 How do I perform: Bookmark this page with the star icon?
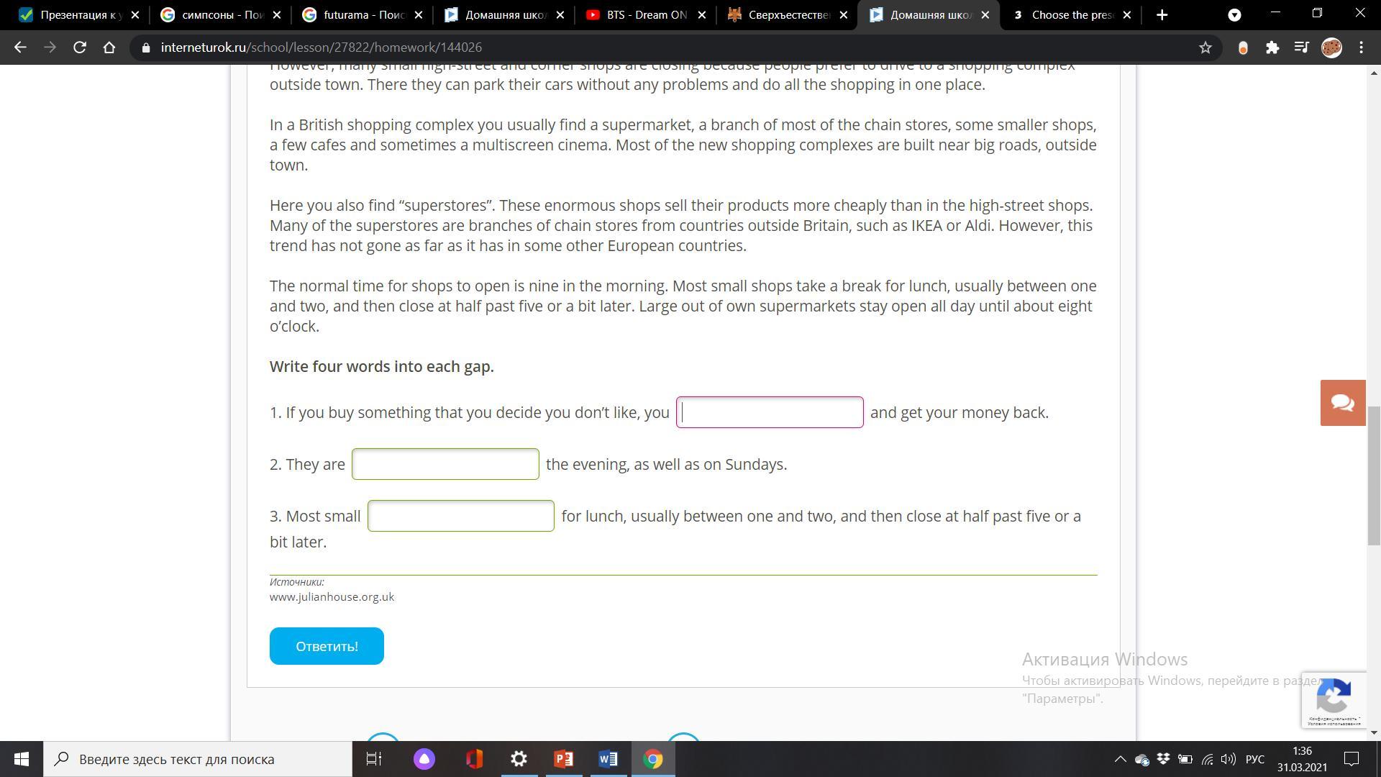point(1205,47)
